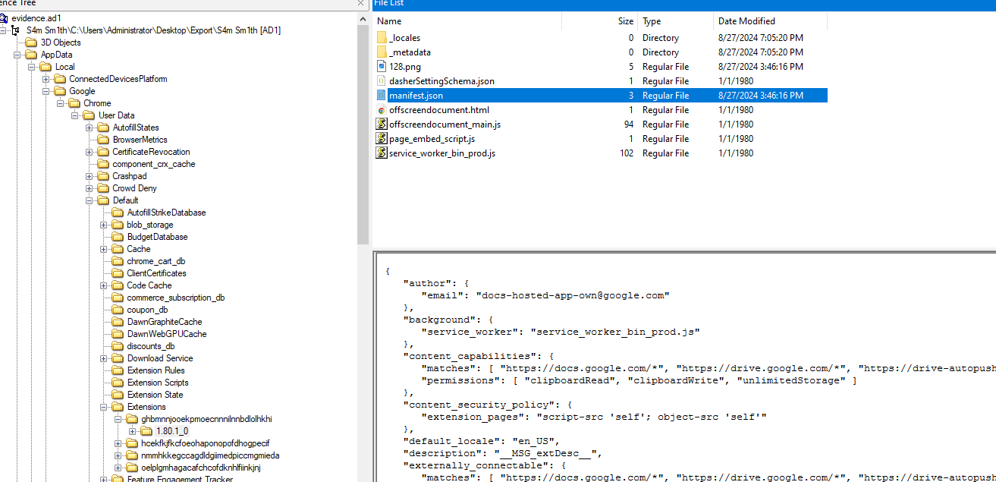Expand the hcekfkjfkcfoehaponopofdhogpecif extension folder
The image size is (996, 482).
118,443
